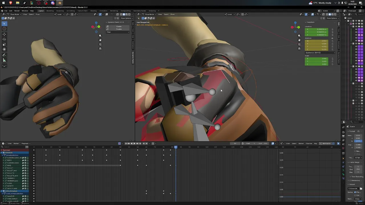The image size is (365, 205).
Task: Play animation in timeline
Action: point(134,143)
